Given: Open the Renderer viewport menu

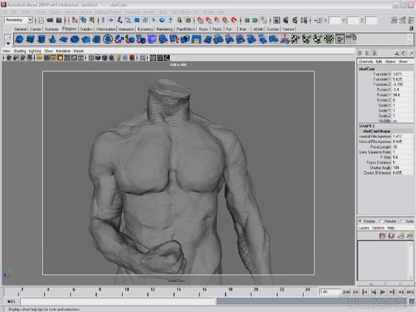Looking at the screenshot, I should click(x=63, y=51).
